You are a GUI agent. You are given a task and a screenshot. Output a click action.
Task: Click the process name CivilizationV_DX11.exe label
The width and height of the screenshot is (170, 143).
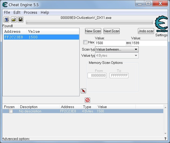[86, 18]
